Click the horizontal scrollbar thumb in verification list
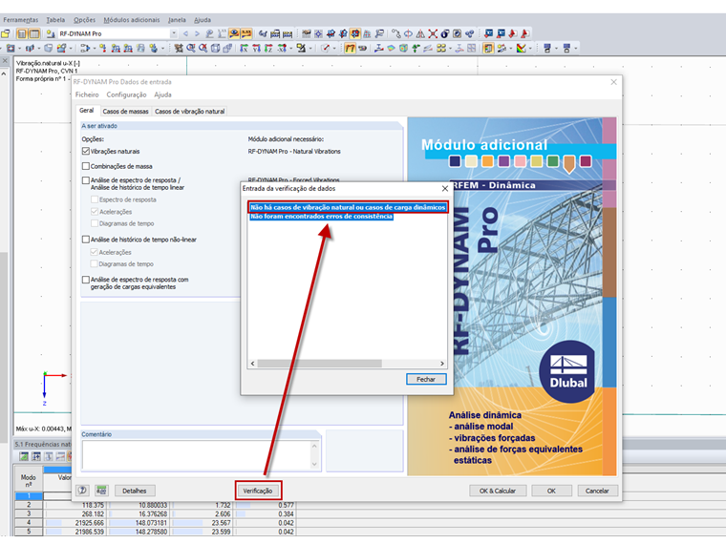 click(x=319, y=364)
